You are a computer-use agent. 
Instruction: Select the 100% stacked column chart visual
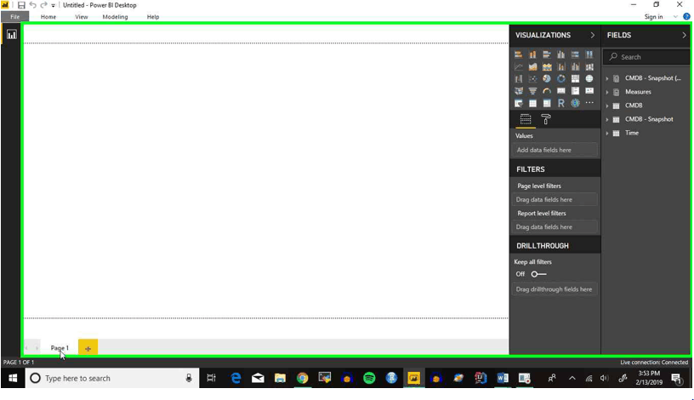tap(589, 54)
